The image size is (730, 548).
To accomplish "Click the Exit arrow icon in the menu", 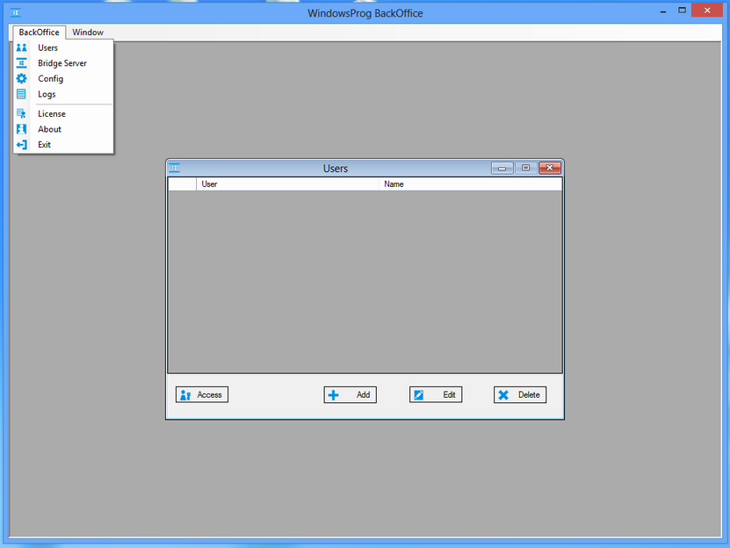I will pyautogui.click(x=21, y=144).
